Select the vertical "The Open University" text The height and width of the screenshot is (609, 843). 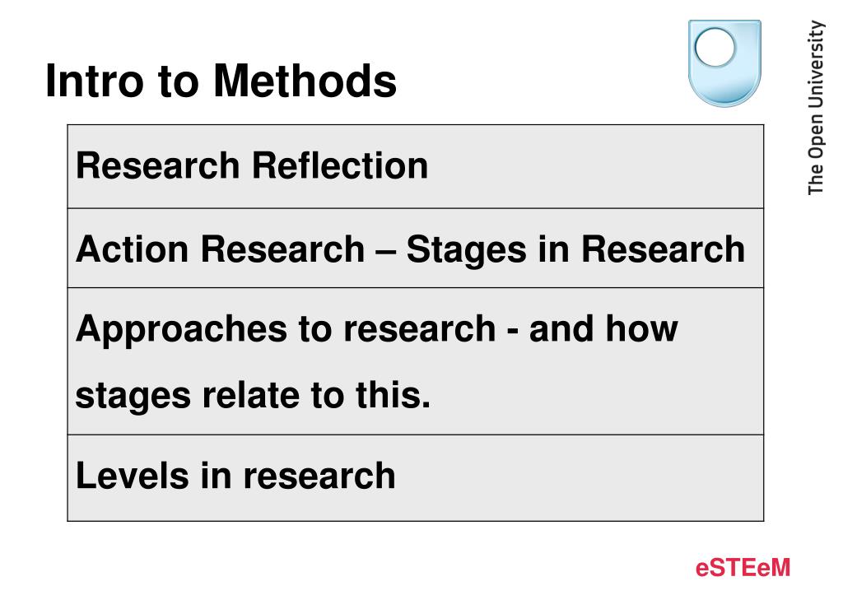pos(816,107)
